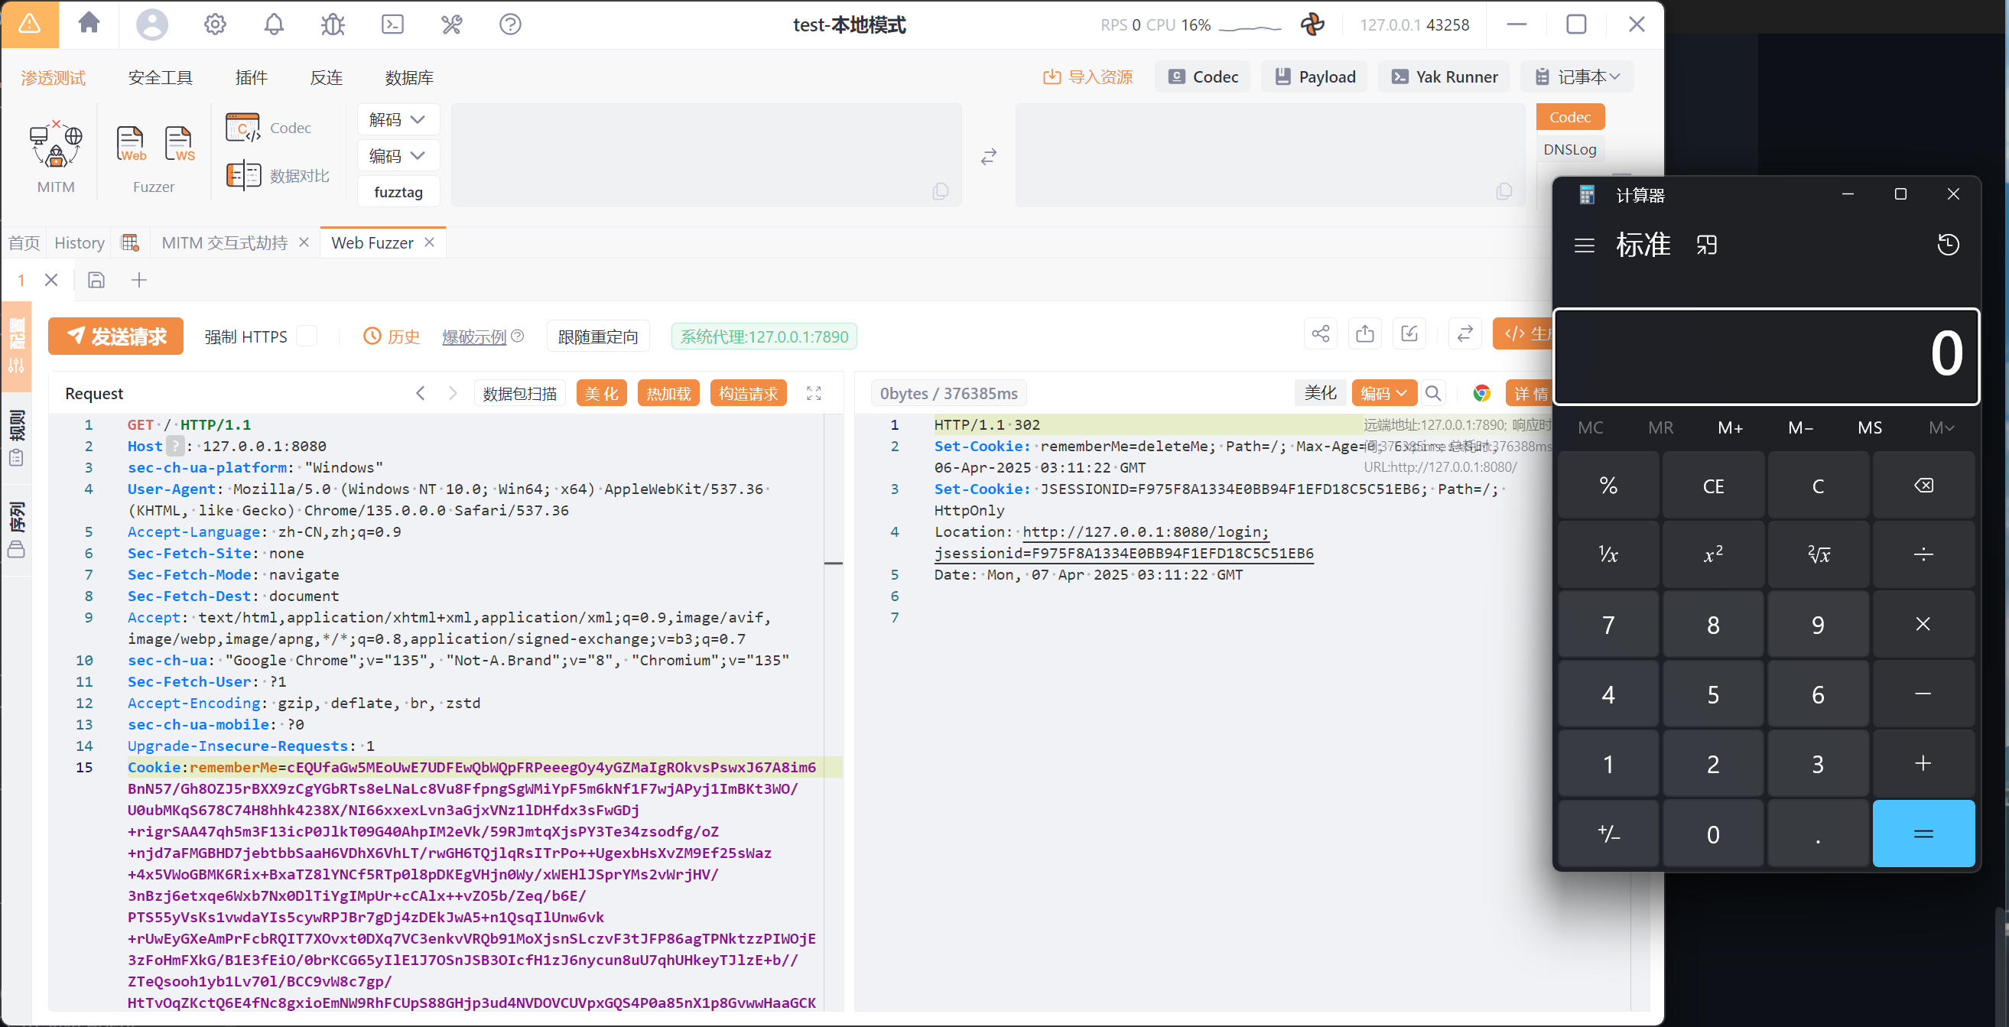Click calculator keep-on-top icon

pyautogui.click(x=1706, y=245)
